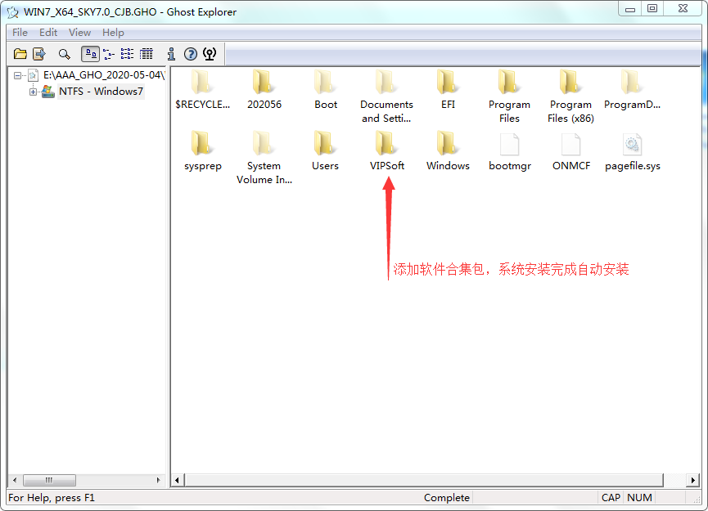This screenshot has height=511, width=708.
Task: Click the Properties info toolbar icon
Action: click(x=171, y=54)
